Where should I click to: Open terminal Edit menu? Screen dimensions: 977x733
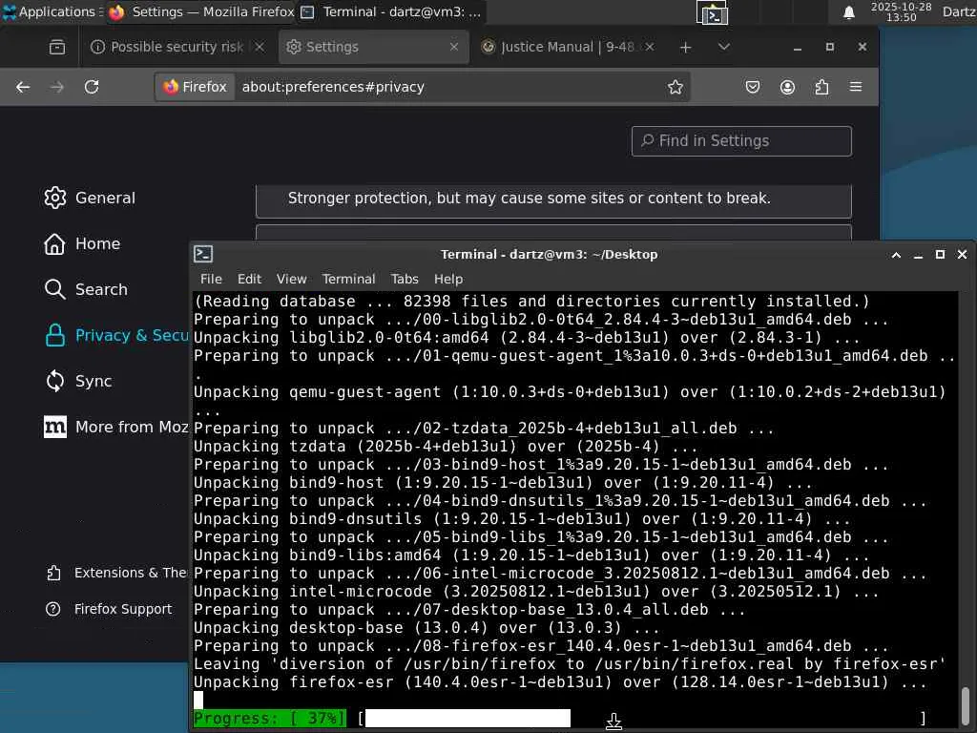coord(249,280)
